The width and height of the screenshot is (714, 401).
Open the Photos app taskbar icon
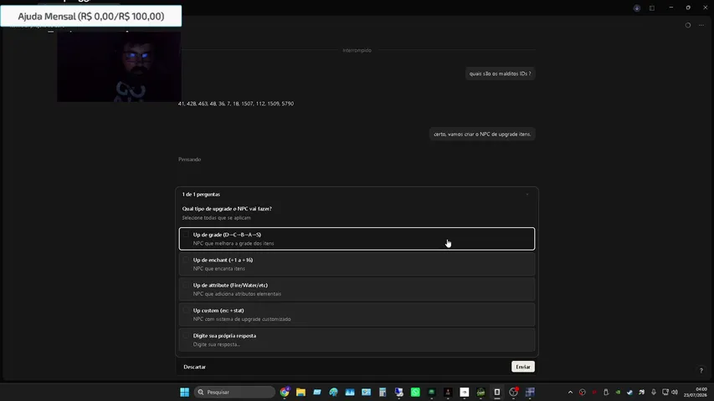point(350,392)
